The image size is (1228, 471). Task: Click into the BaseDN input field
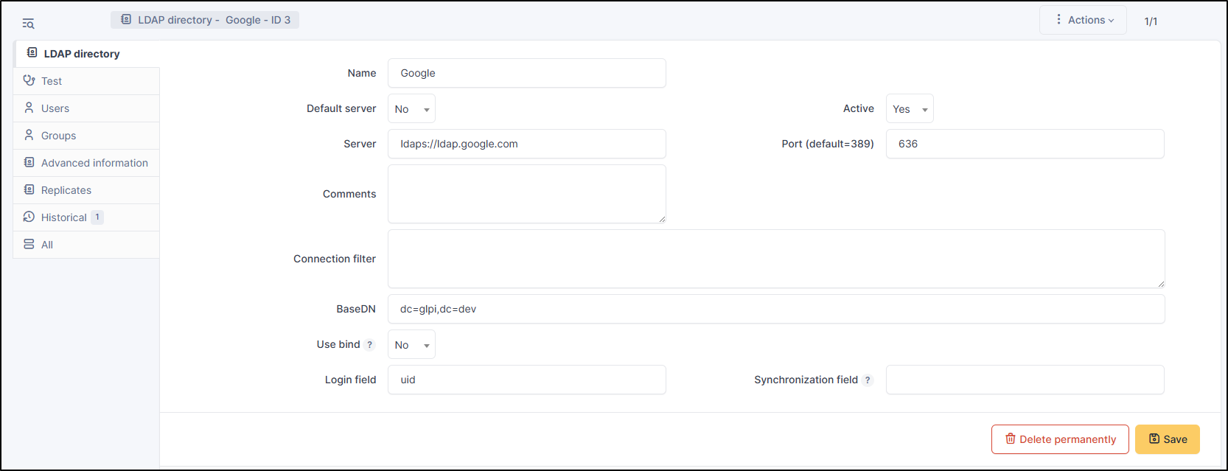click(775, 309)
